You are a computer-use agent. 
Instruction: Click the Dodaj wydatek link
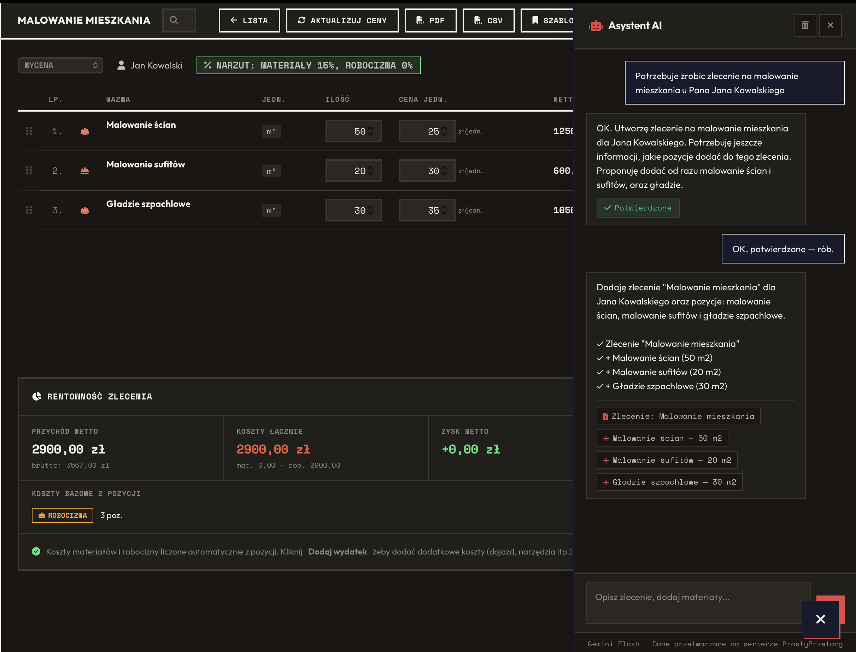pyautogui.click(x=337, y=551)
